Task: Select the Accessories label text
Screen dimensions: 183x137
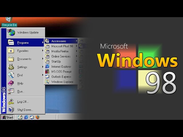Action: click(x=59, y=41)
